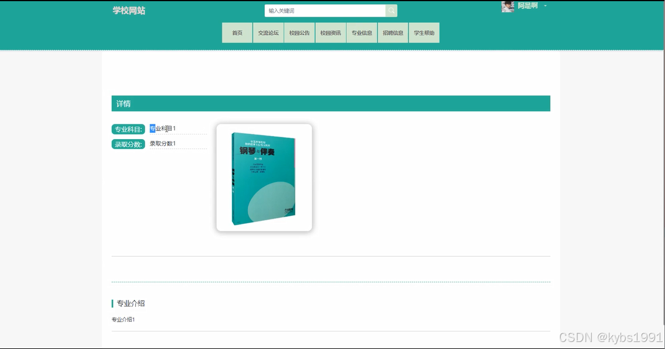Open the 校园公告 menu item
This screenshot has height=349, width=665.
coord(299,33)
